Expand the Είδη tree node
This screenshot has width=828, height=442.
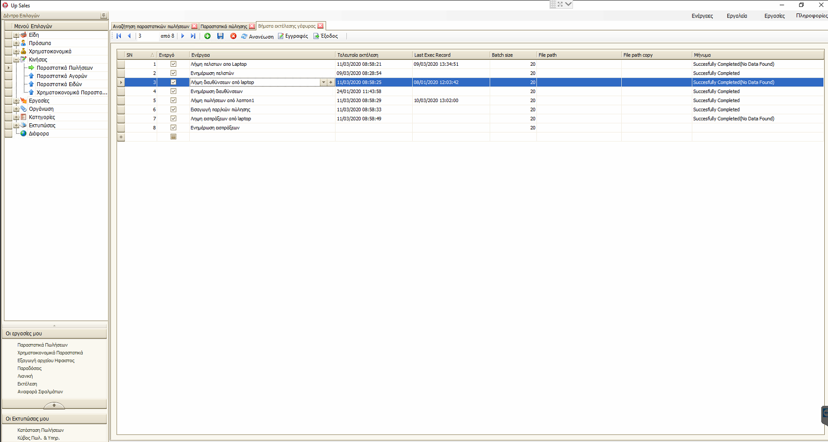pyautogui.click(x=16, y=35)
